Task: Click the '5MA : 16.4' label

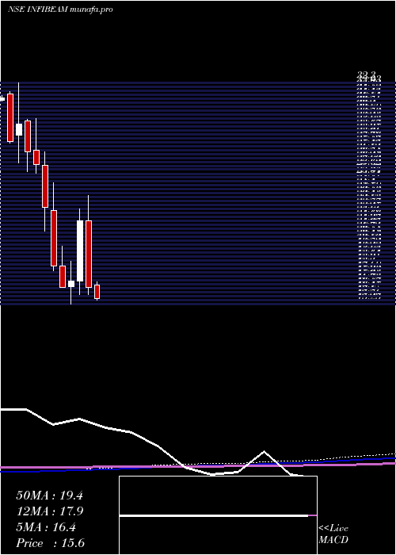Action: [46, 527]
